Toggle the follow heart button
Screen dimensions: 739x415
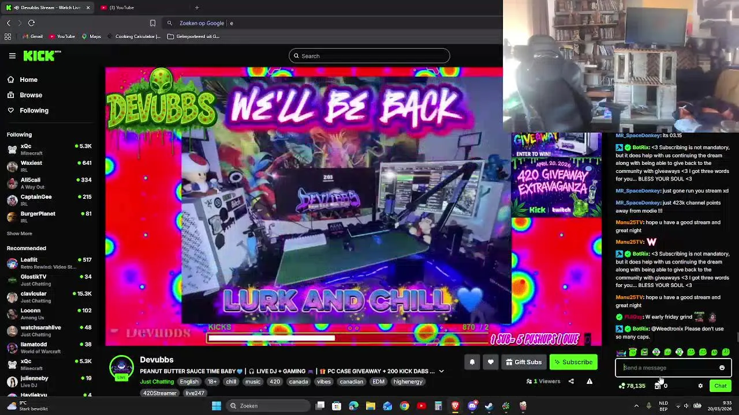490,362
